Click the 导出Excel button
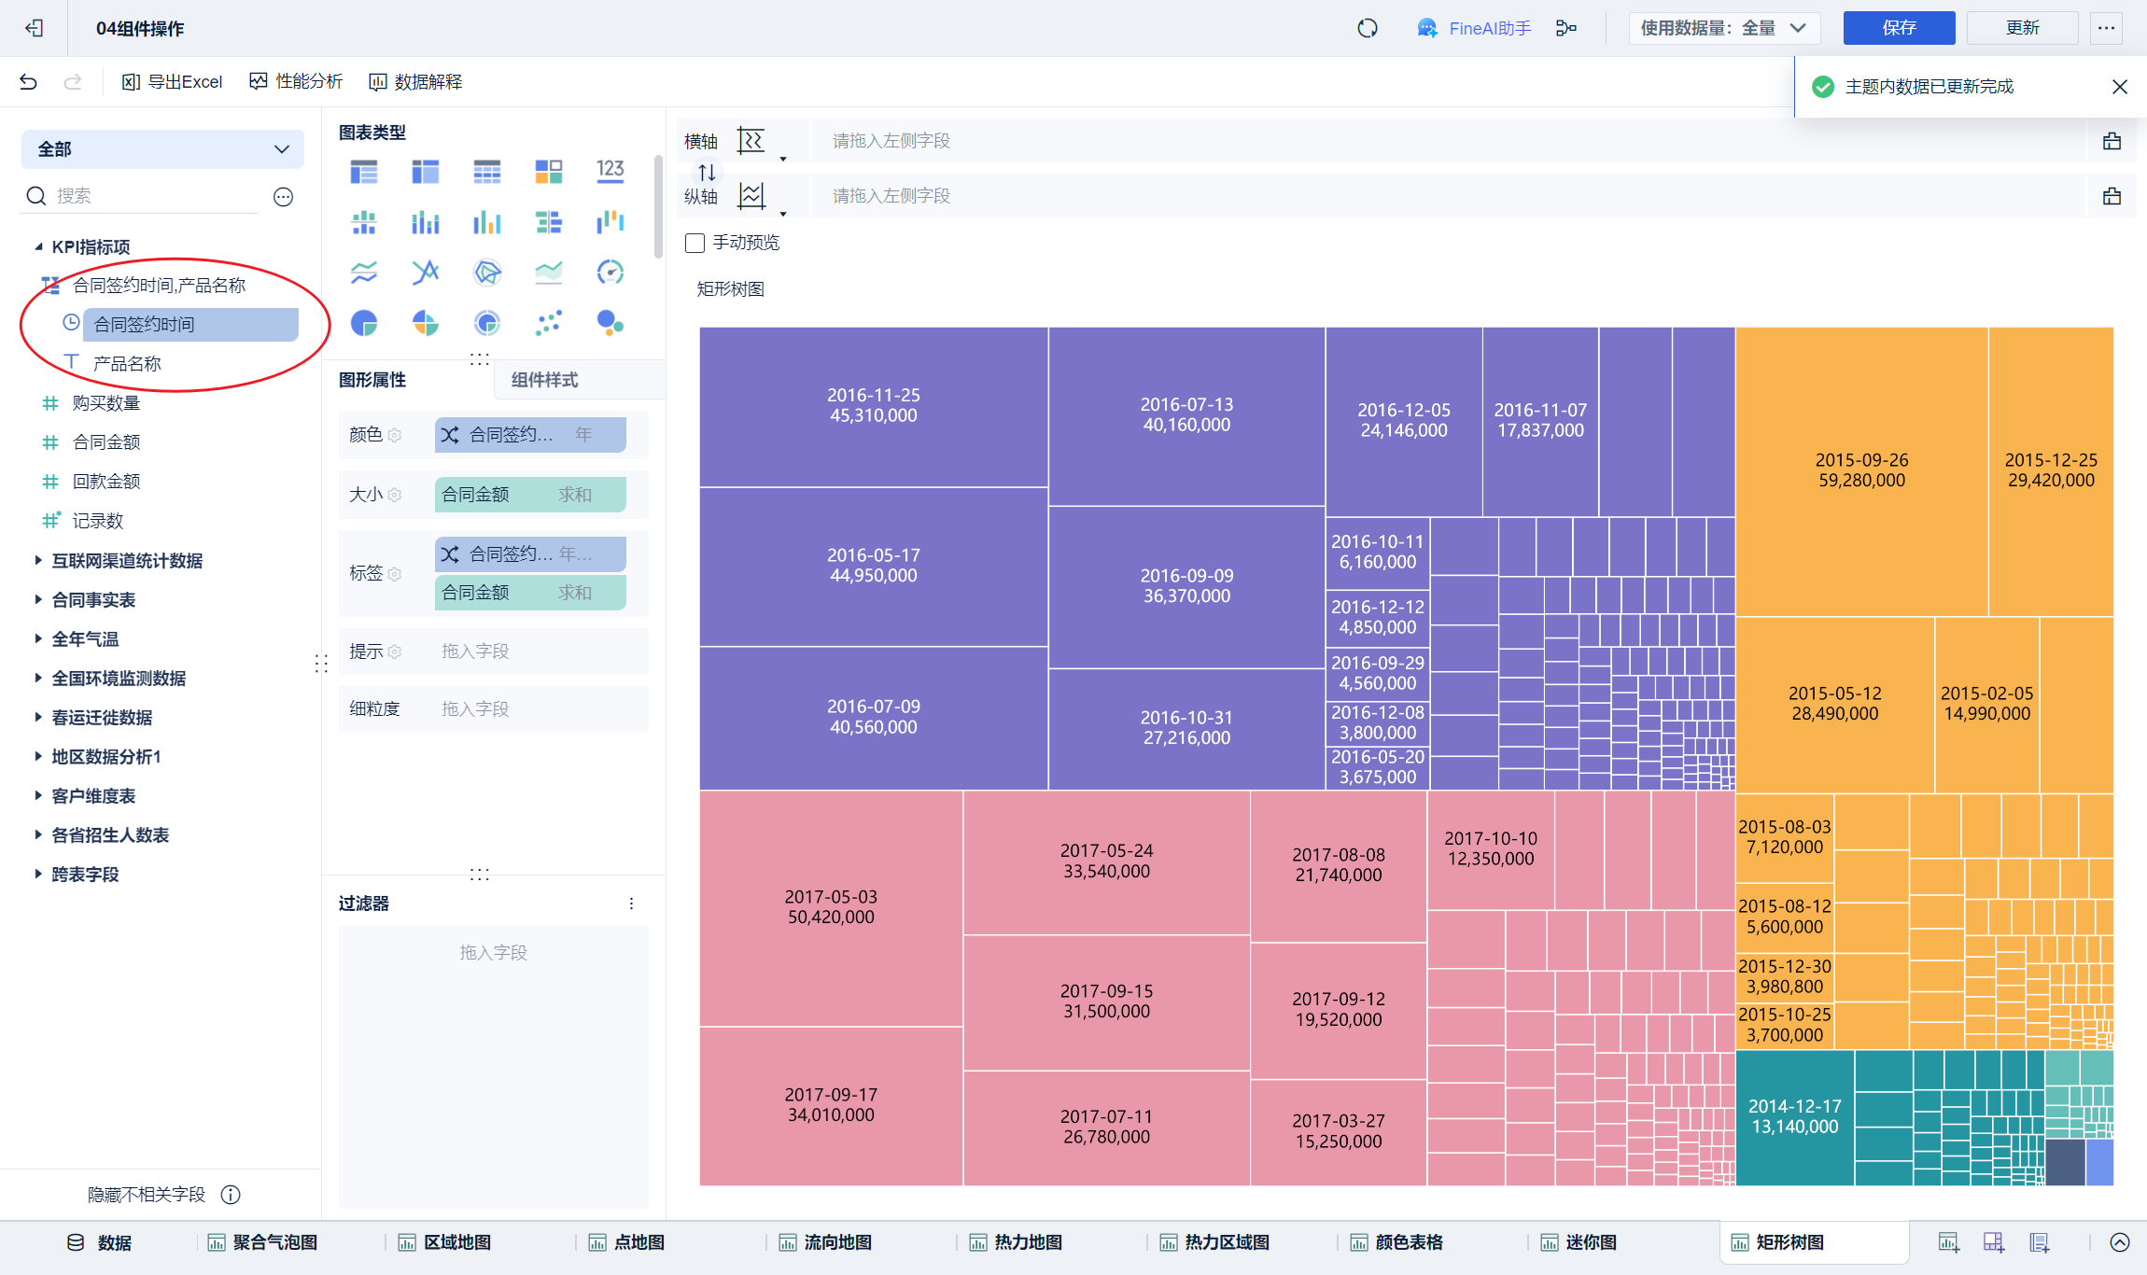The image size is (2147, 1275). click(x=173, y=82)
